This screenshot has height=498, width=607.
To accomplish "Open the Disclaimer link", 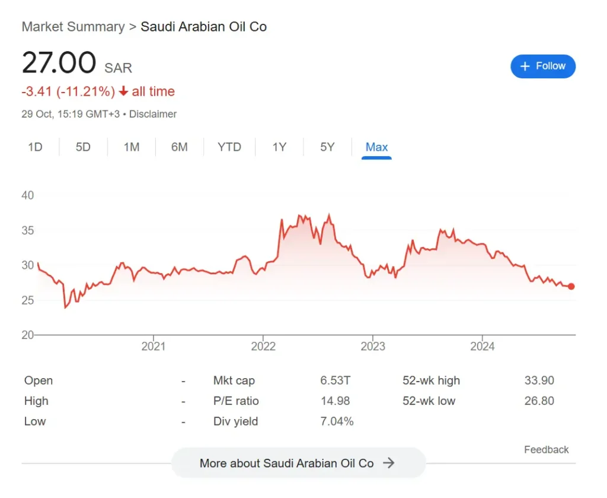I will (153, 114).
